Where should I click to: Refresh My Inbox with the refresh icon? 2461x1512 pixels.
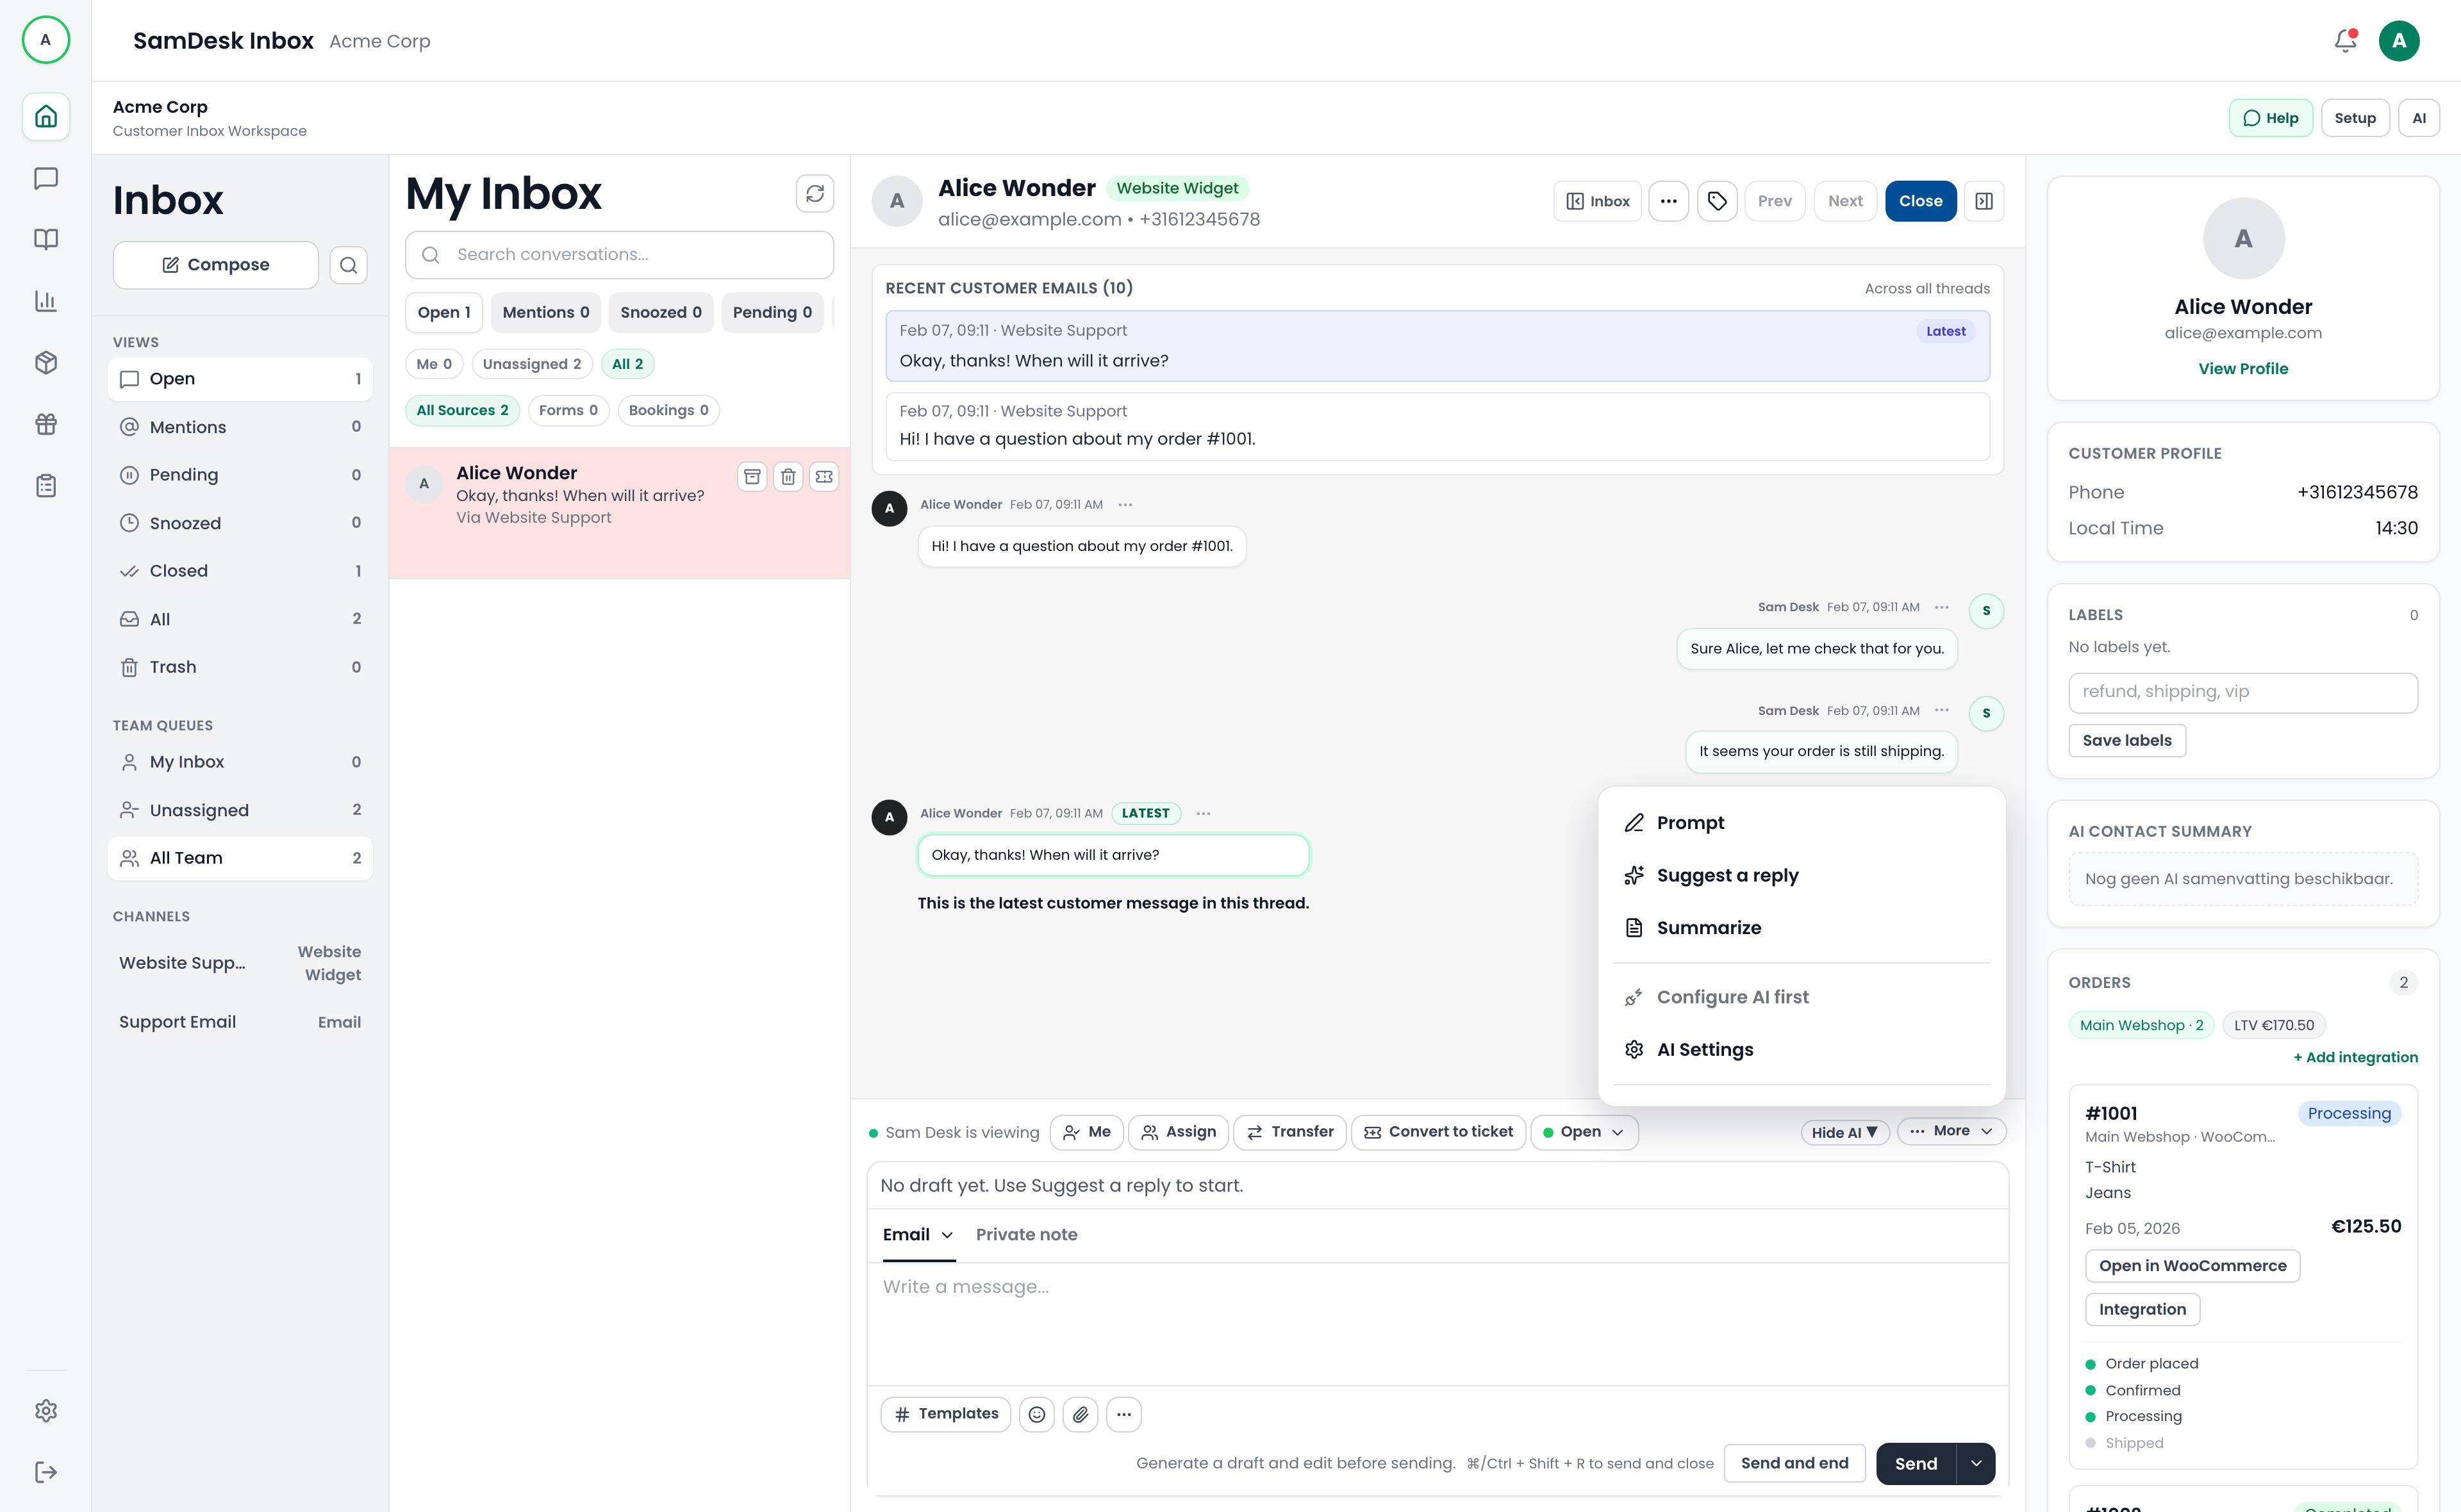tap(814, 193)
